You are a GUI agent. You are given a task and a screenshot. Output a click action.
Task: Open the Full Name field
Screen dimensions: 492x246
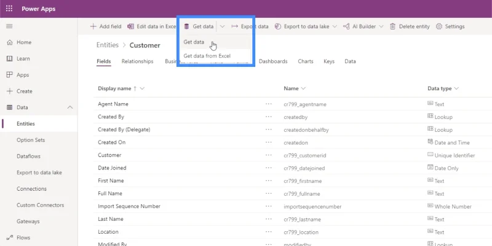(x=110, y=194)
